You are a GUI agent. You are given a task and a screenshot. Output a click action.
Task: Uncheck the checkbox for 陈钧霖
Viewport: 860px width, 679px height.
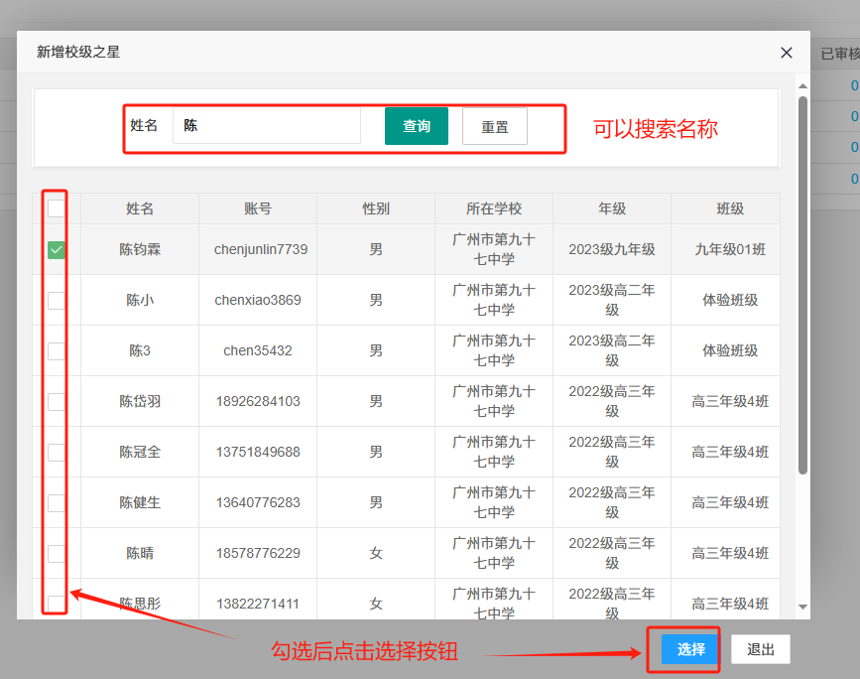coord(56,250)
